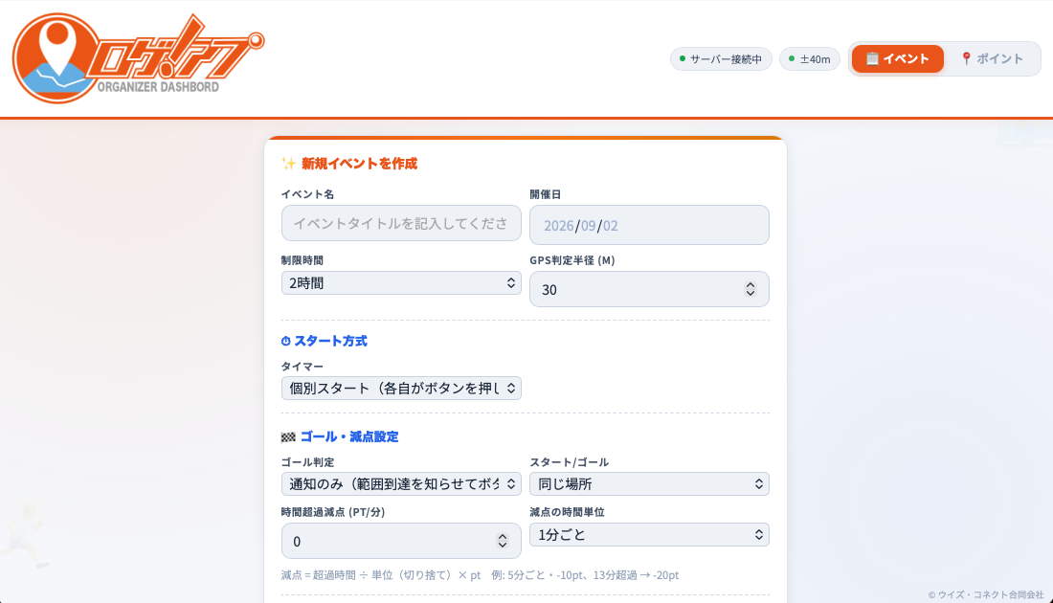
Task: Click the サーバー接続中 status badge
Action: pos(721,59)
